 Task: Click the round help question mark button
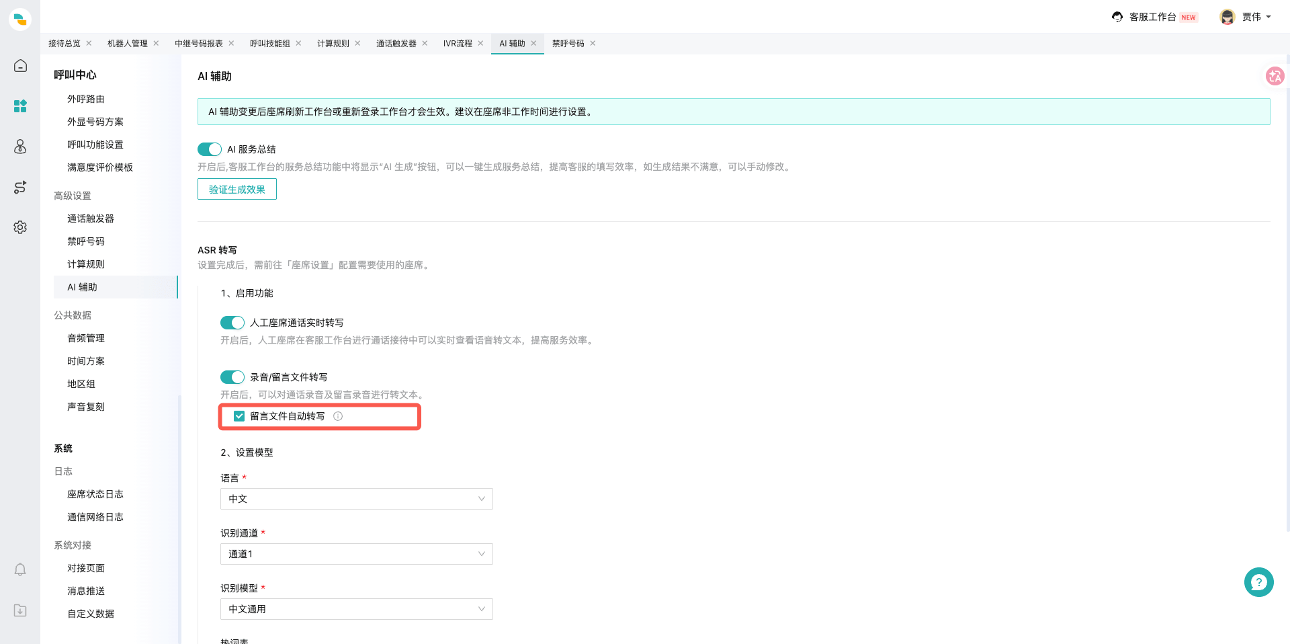point(1258,582)
